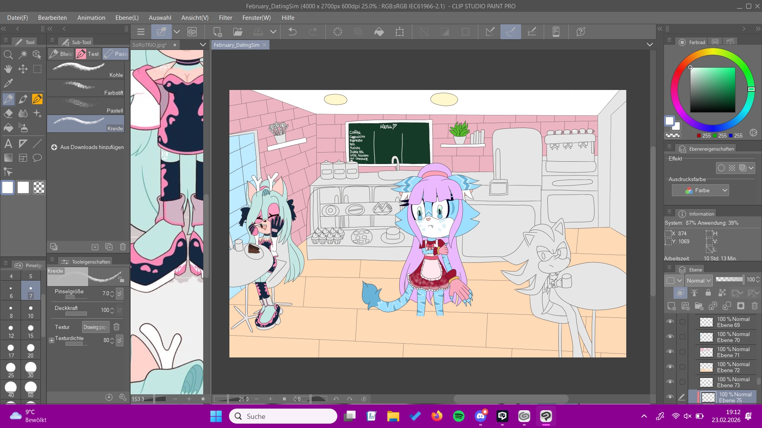Viewport: 762px width, 428px height.
Task: Adjust the Pinselgröße slider
Action: point(75,297)
